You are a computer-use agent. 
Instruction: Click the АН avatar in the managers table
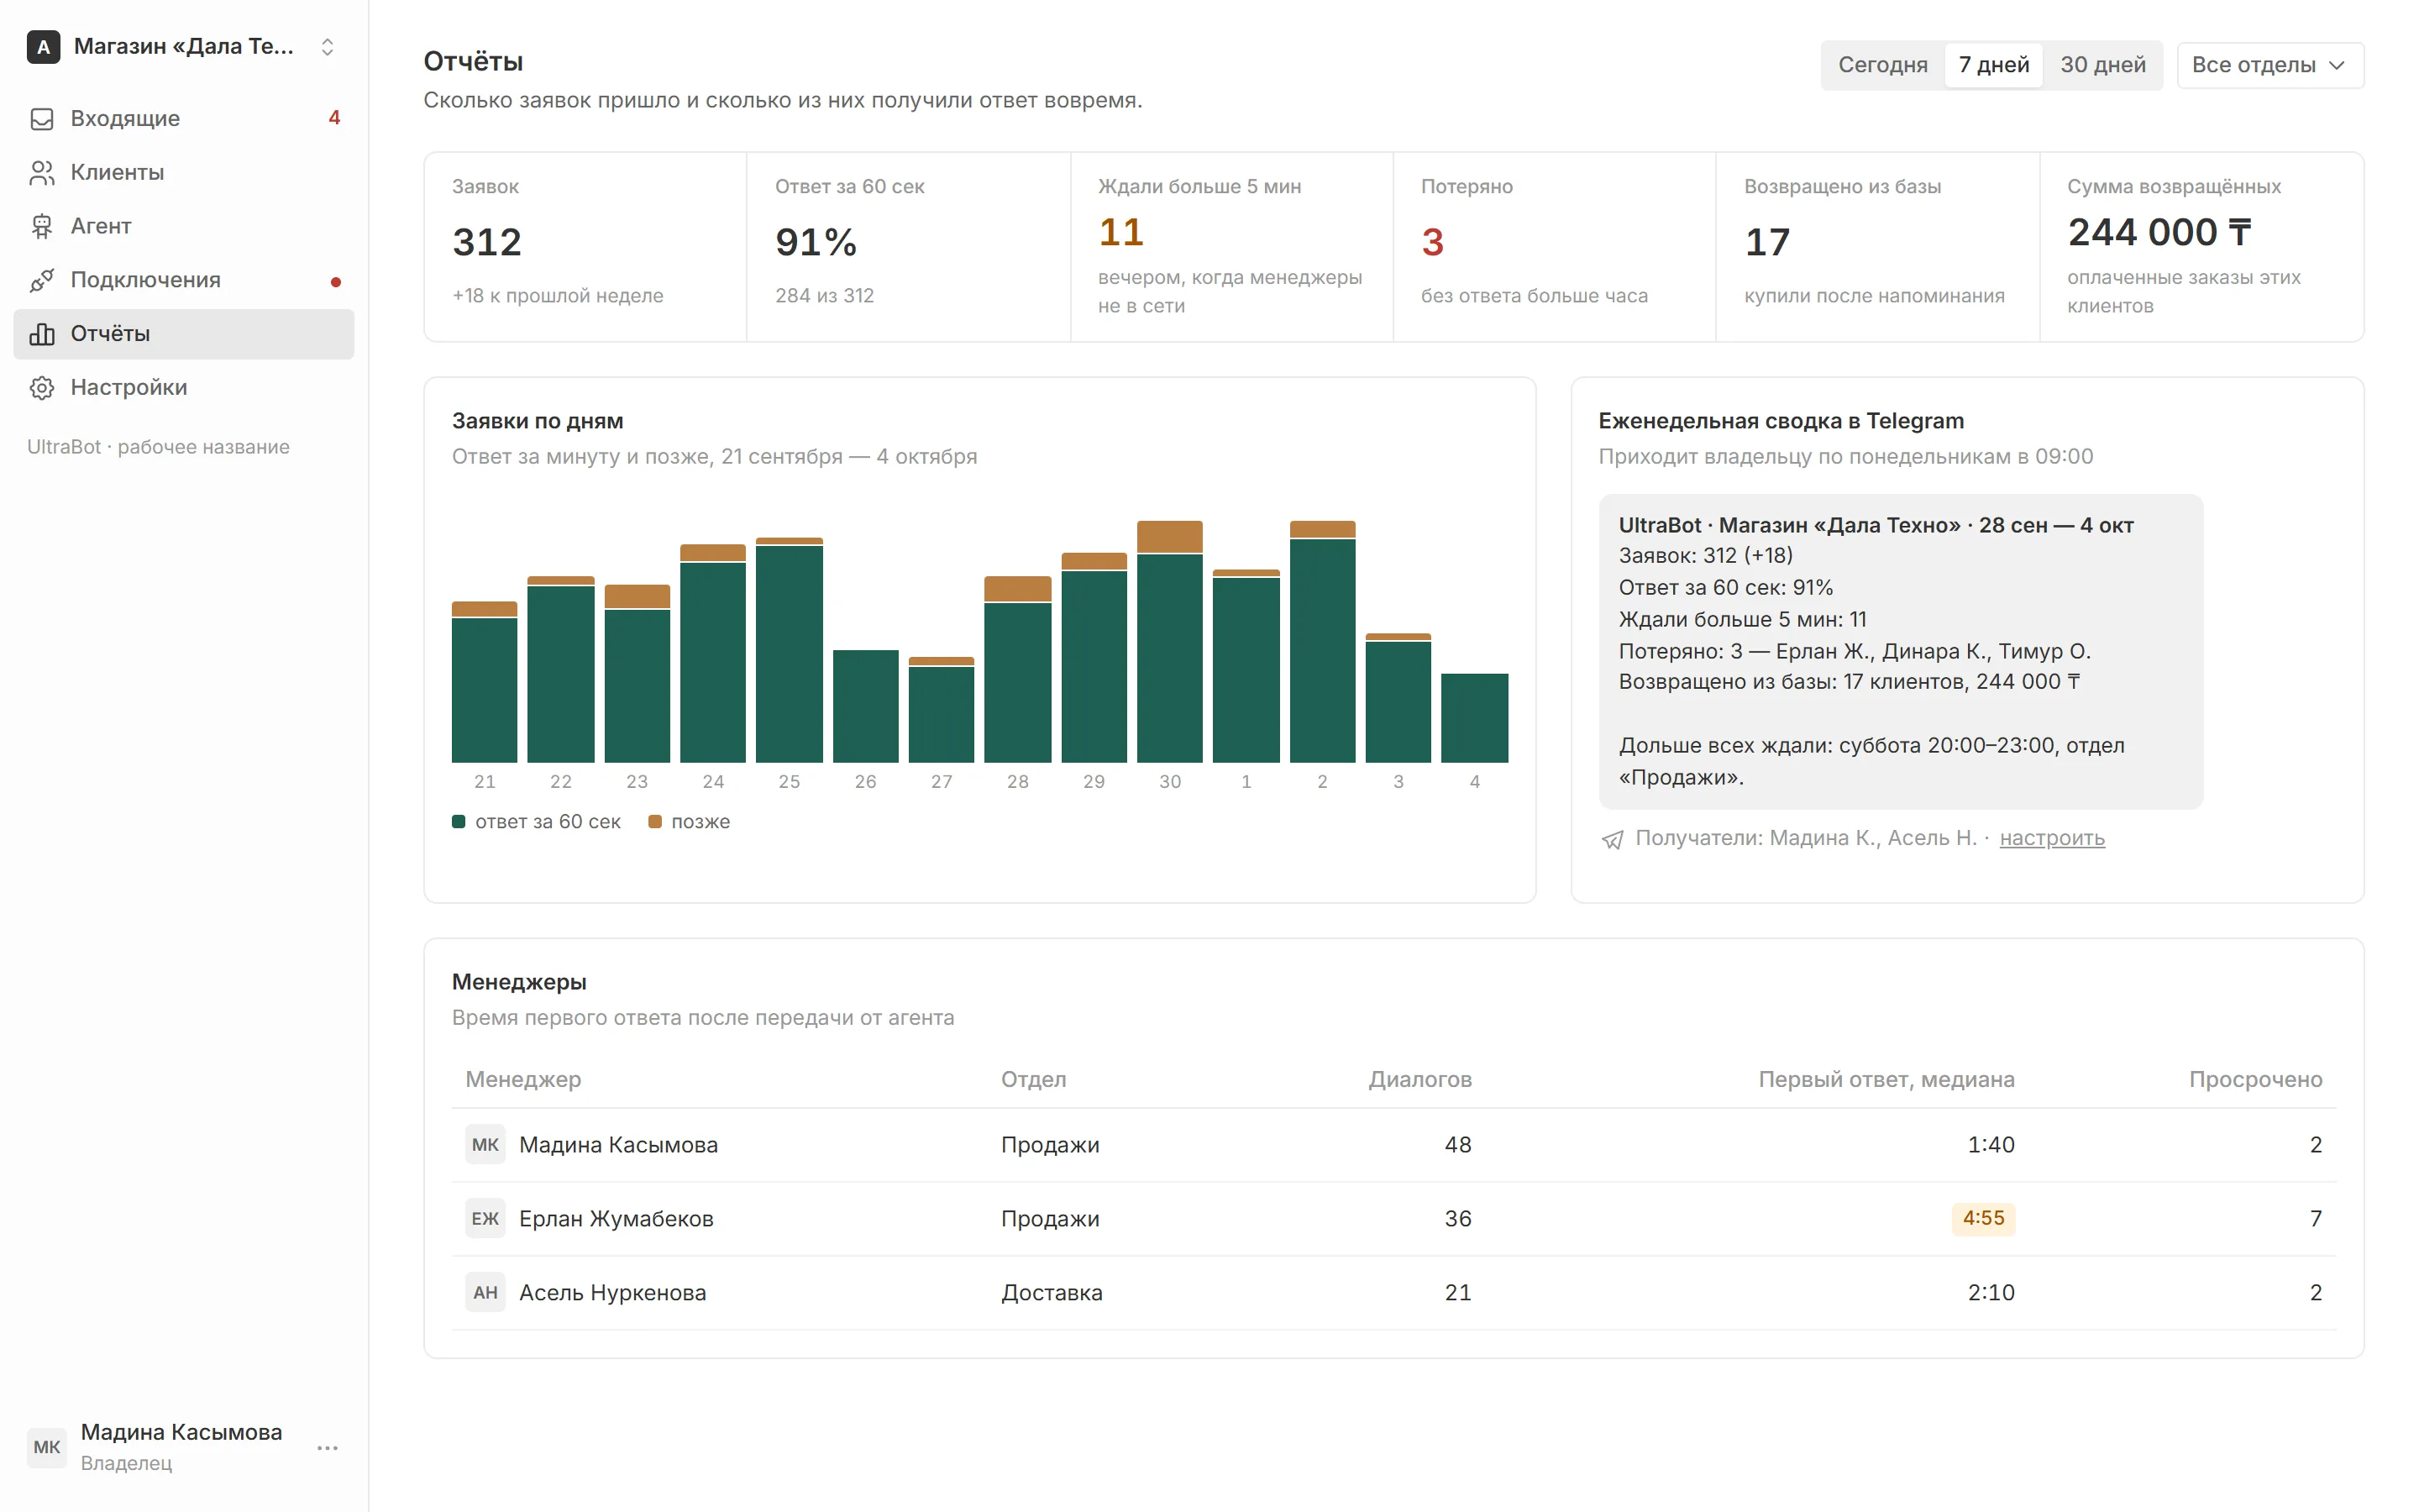pyautogui.click(x=485, y=1293)
